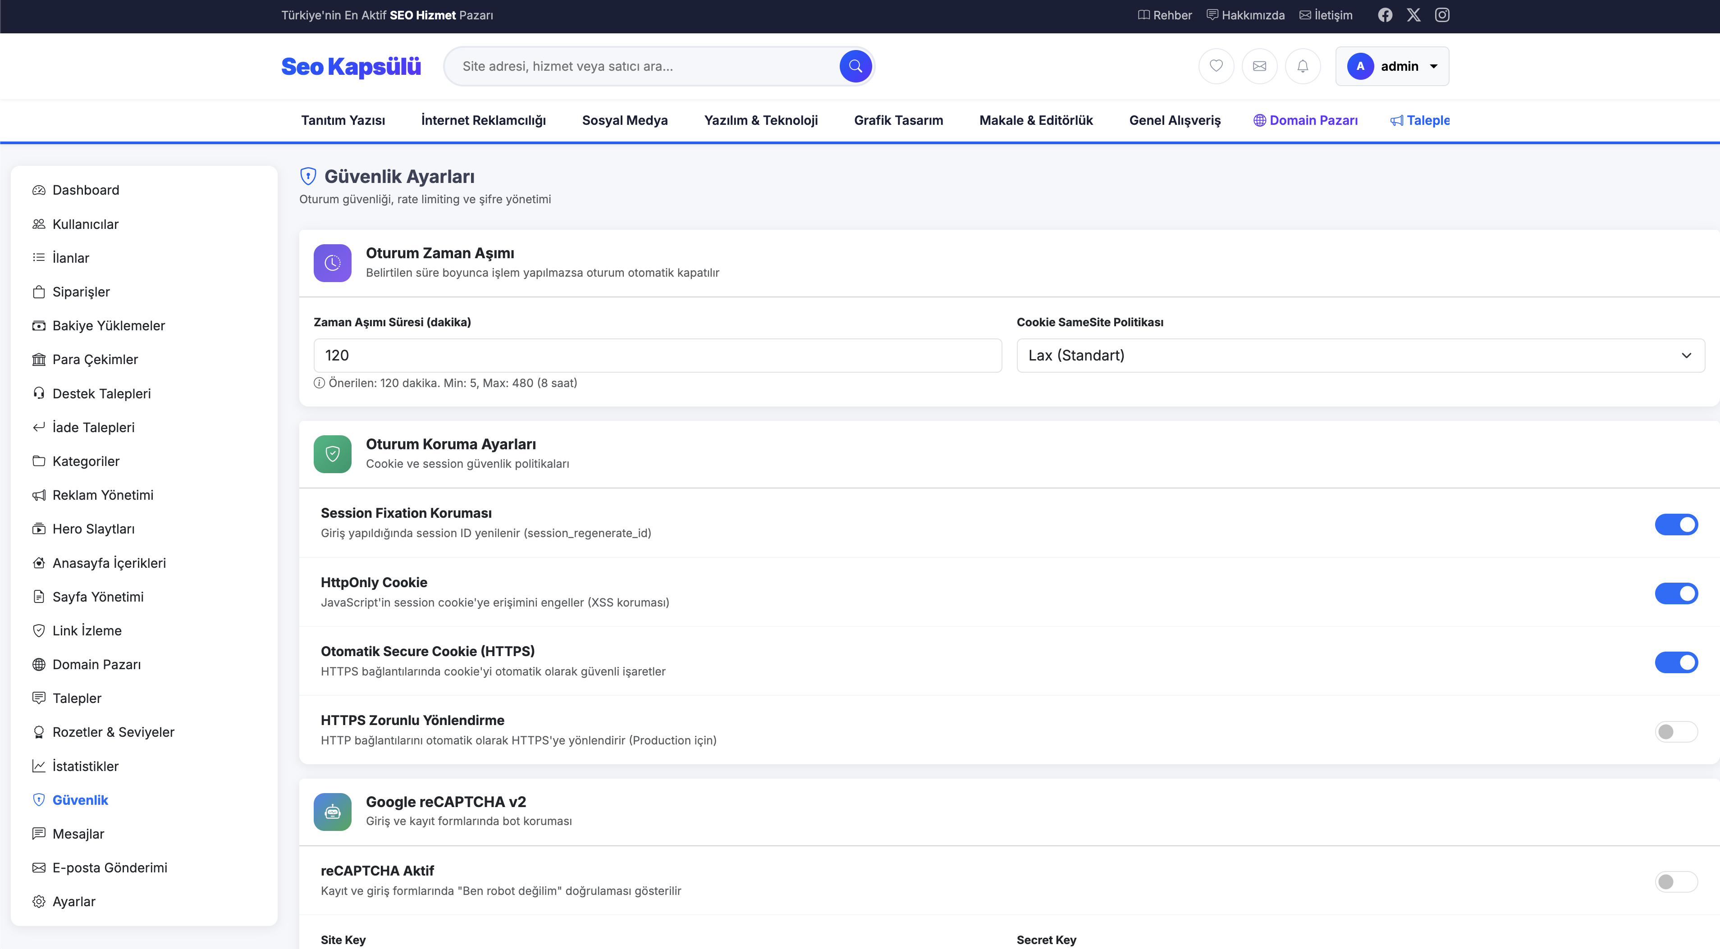
Task: Open Sosyal Medya category menu
Action: [624, 120]
